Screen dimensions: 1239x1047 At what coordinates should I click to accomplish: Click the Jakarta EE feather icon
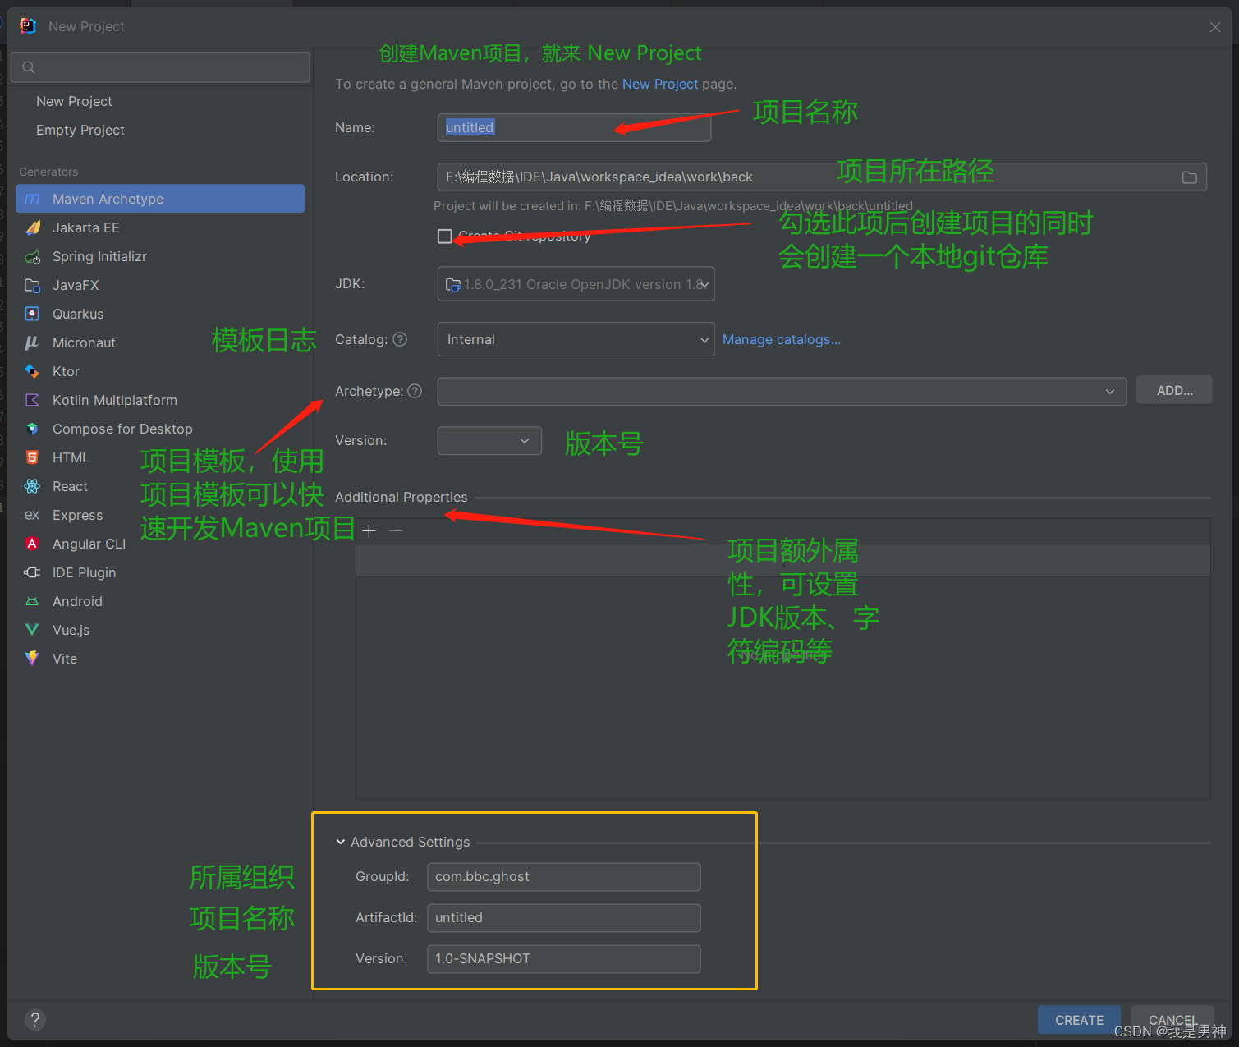click(33, 227)
